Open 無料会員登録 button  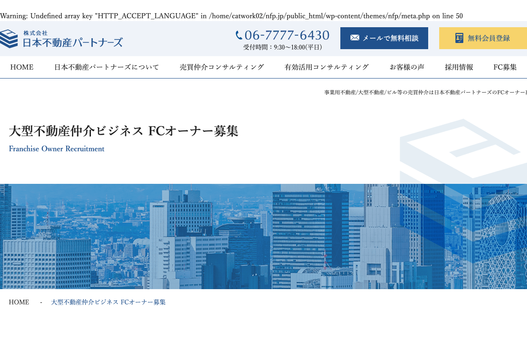(x=483, y=38)
